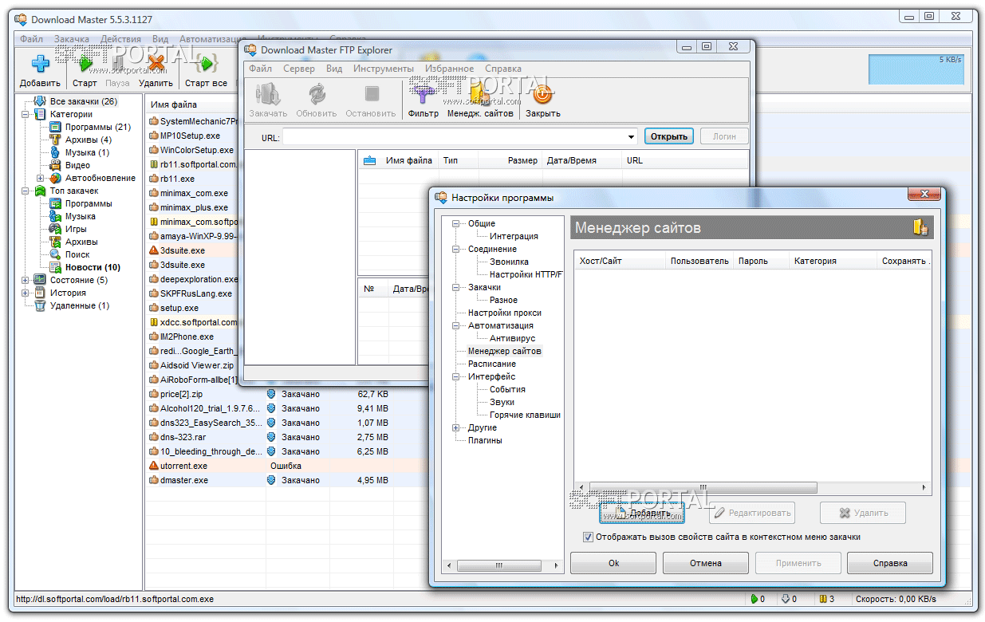Image resolution: width=985 pixels, height=622 pixels.
Task: Collapse the Категории tree node
Action: (x=26, y=114)
